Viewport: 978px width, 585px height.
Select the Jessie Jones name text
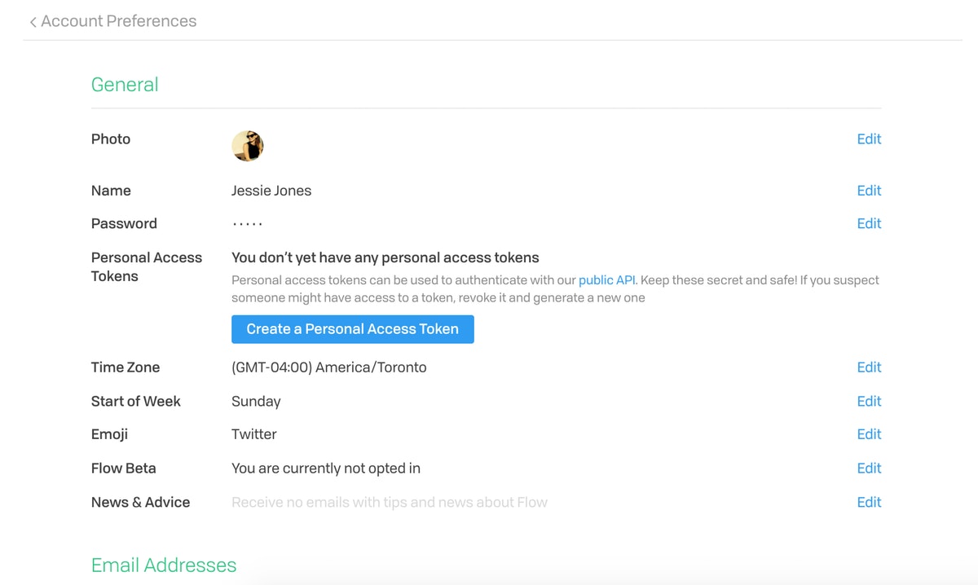(x=271, y=191)
